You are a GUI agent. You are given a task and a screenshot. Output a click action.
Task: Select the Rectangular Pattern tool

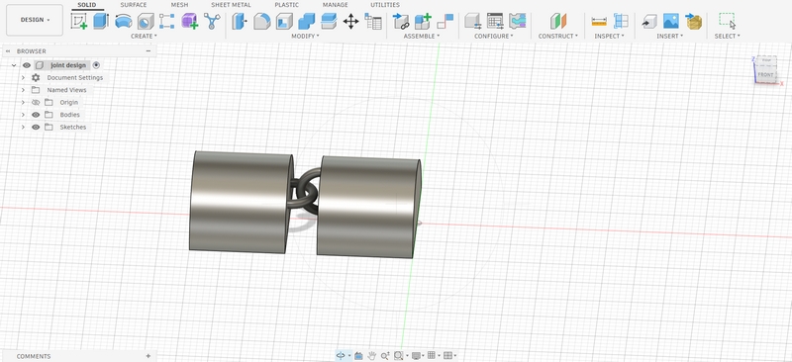(x=167, y=21)
